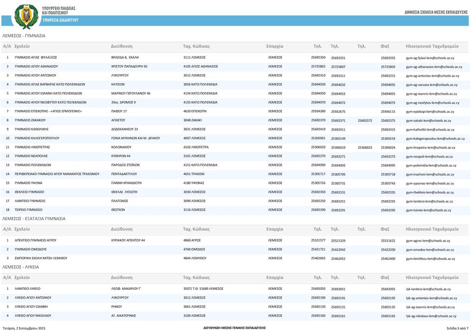Image resolution: width=471 pixels, height=331 pixels.
Task: Select school name ΑΠΕΗΤΕΙΟ ΓΥΜΝΑΣΙΟ ΑΓΡΟΥ
Action: point(35,240)
